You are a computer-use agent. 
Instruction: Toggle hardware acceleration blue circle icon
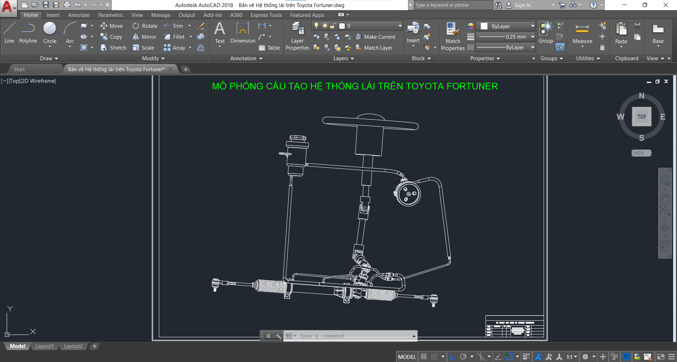click(626, 357)
